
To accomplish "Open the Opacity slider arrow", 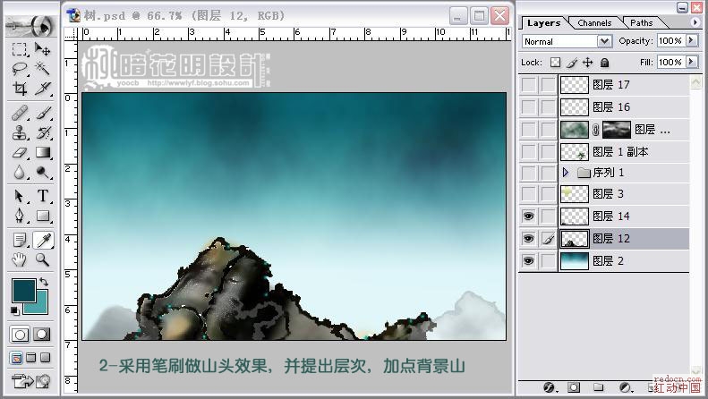I will point(691,40).
